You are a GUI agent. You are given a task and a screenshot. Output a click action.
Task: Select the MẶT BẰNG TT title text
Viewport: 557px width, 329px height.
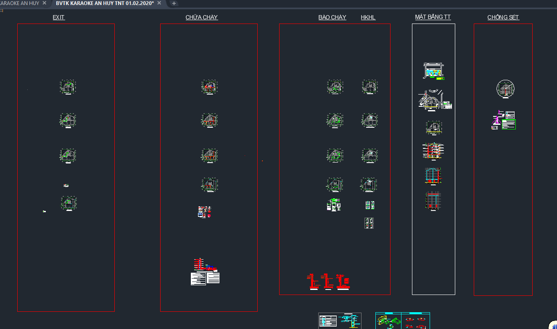point(433,17)
